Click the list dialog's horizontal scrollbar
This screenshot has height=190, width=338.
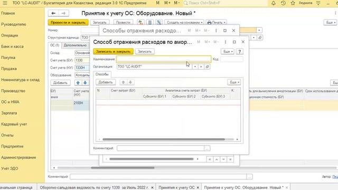[152, 159]
